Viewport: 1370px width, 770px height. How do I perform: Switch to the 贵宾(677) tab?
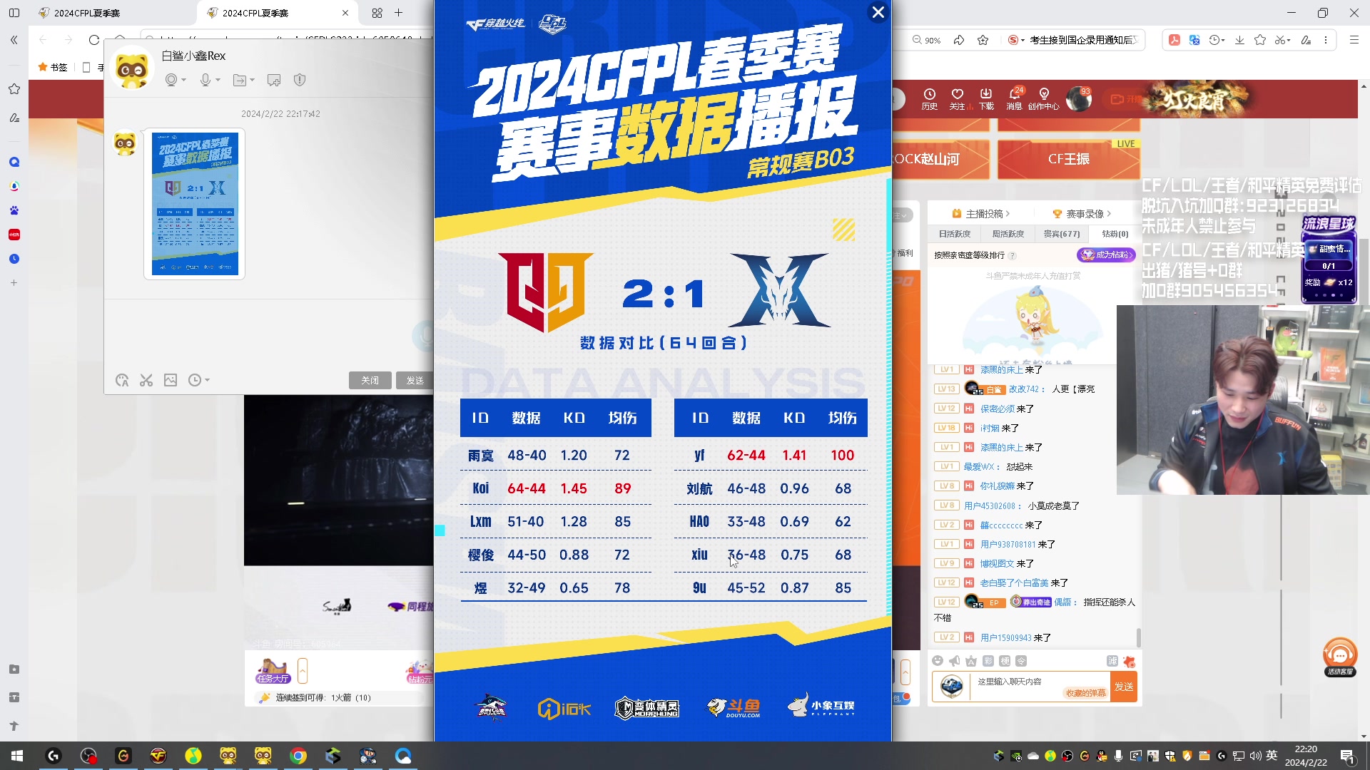tap(1061, 234)
